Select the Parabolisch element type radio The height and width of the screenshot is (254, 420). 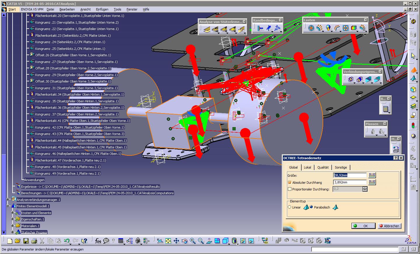tap(311, 207)
